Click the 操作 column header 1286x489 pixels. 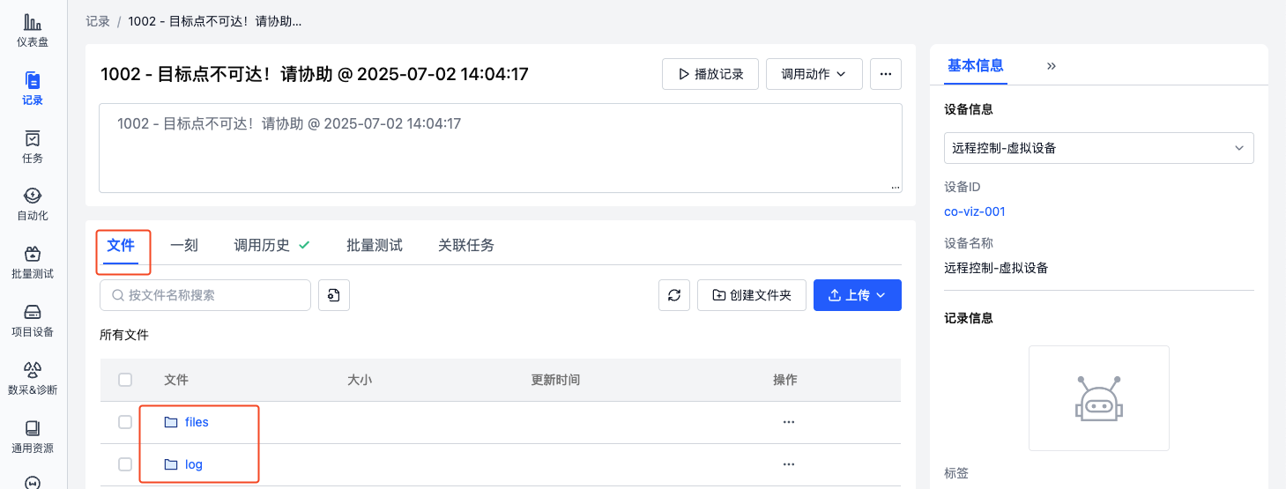[x=785, y=380]
